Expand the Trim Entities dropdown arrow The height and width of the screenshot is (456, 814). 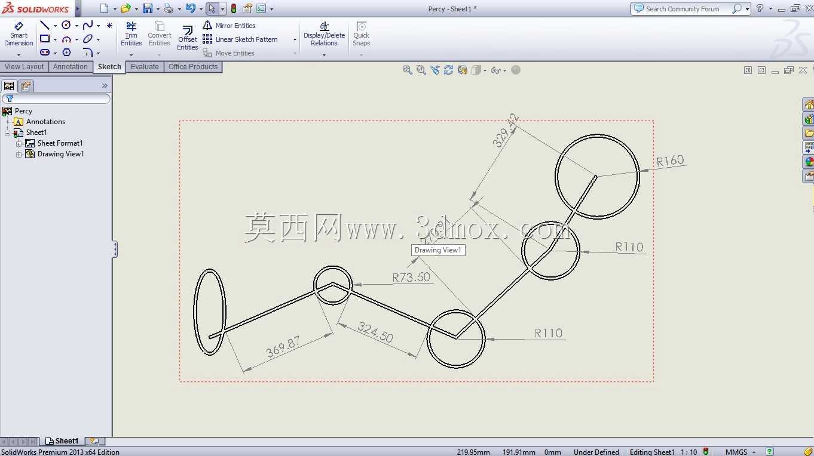[131, 55]
